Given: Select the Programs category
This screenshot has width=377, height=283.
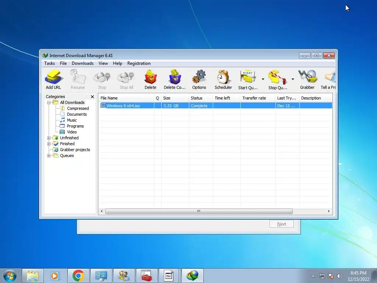Looking at the screenshot, I should (x=75, y=126).
